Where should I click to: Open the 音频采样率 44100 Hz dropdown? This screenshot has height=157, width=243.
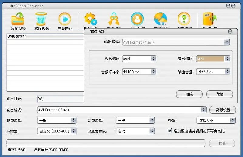pos(139,72)
